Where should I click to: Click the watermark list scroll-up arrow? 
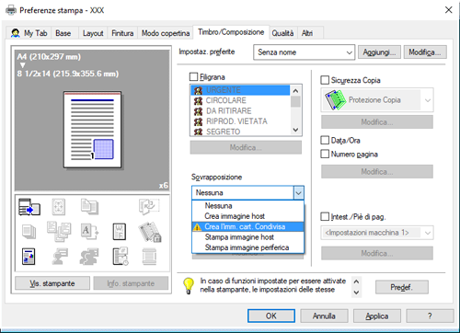click(x=295, y=90)
